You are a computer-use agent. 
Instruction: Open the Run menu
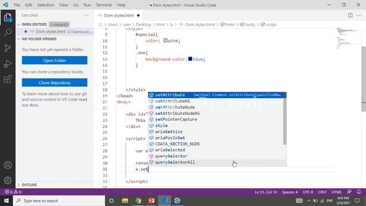(x=87, y=5)
